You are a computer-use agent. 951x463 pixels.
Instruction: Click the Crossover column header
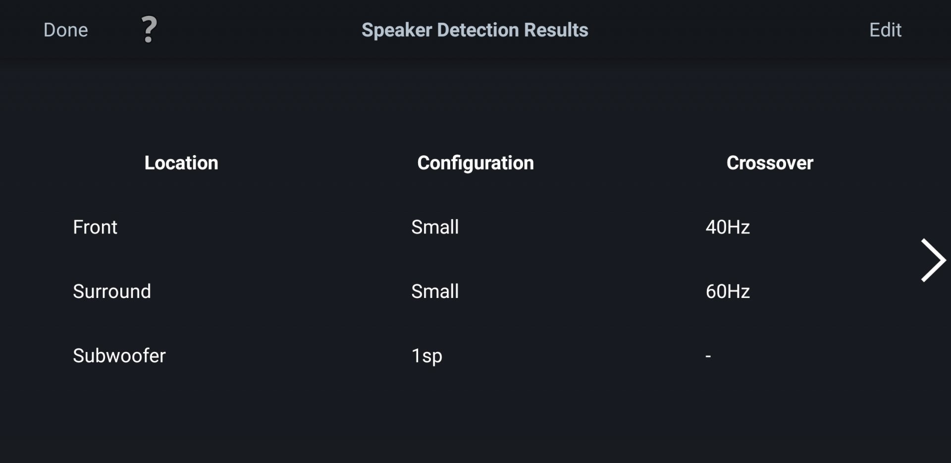pyautogui.click(x=770, y=163)
